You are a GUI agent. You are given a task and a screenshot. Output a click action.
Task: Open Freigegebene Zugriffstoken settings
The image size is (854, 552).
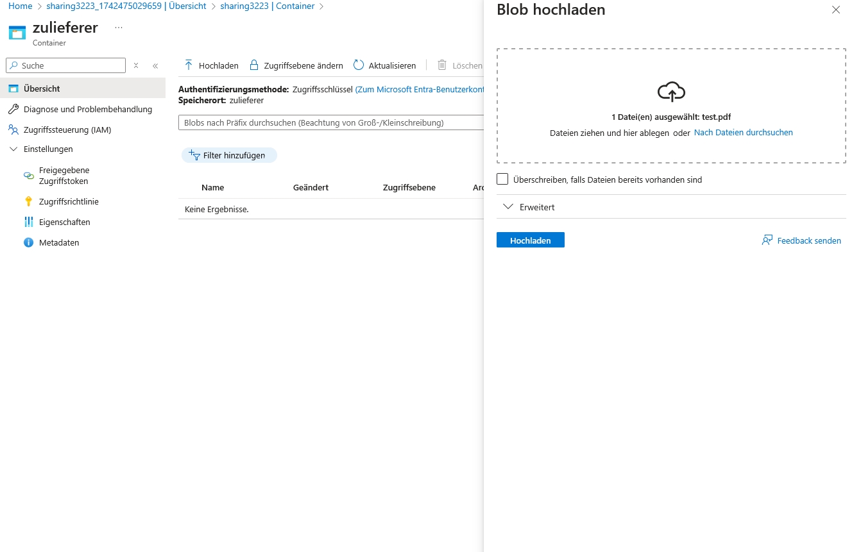pyautogui.click(x=64, y=176)
